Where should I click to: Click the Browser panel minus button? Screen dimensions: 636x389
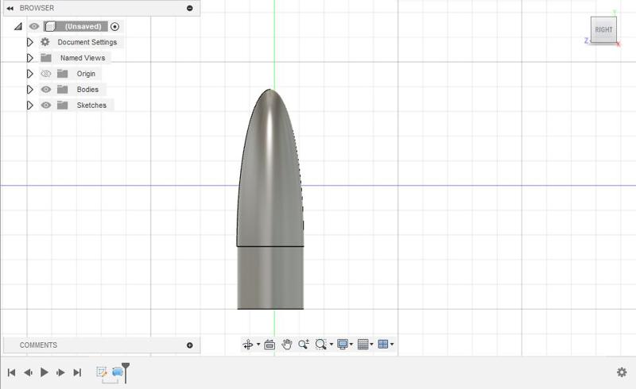pos(189,8)
